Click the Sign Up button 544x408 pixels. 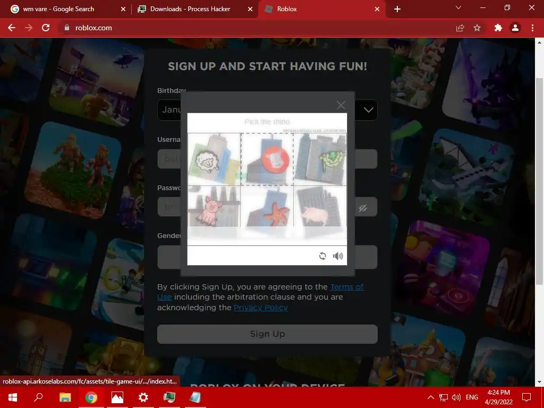point(267,334)
